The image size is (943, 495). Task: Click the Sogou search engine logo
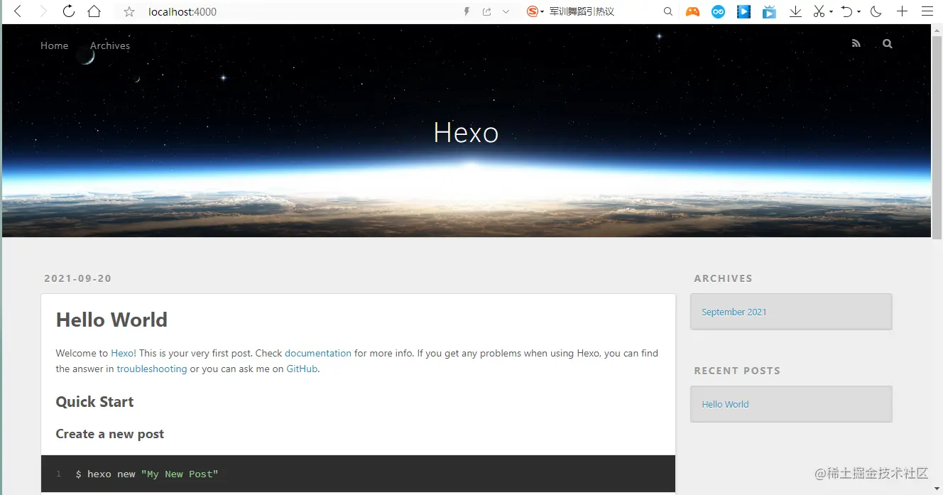[533, 11]
